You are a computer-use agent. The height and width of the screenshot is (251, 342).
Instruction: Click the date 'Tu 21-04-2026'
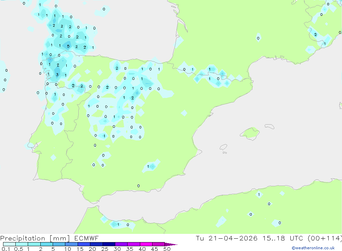(226, 238)
